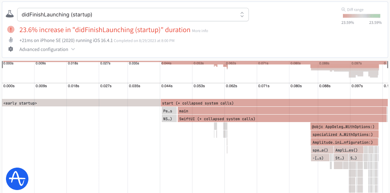Expand Advanced configuration chevron
Viewport: 390px width, 193px height.
[x=73, y=49]
